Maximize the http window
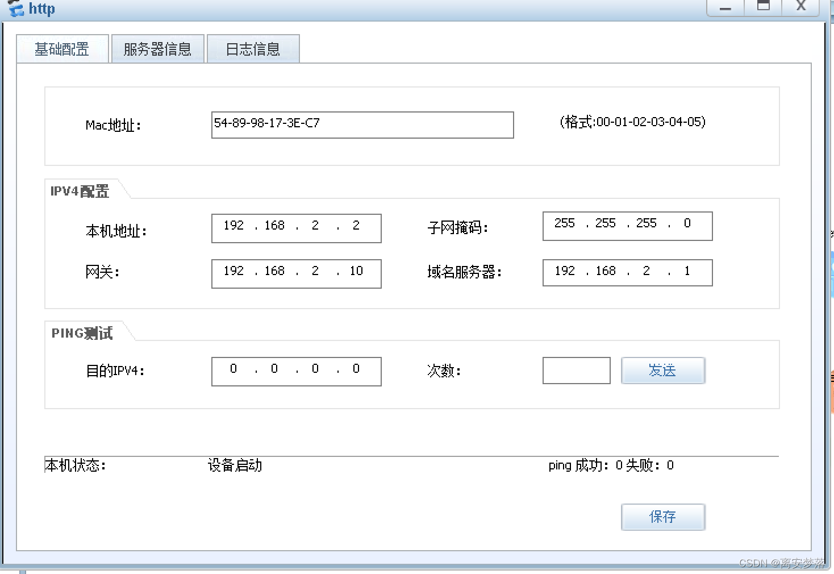This screenshot has height=574, width=834. (x=763, y=7)
